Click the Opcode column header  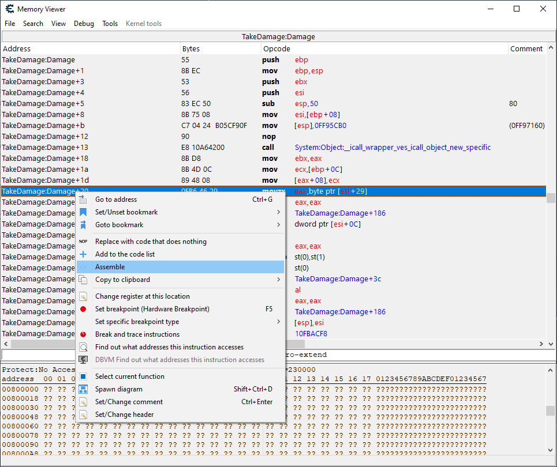(x=385, y=48)
